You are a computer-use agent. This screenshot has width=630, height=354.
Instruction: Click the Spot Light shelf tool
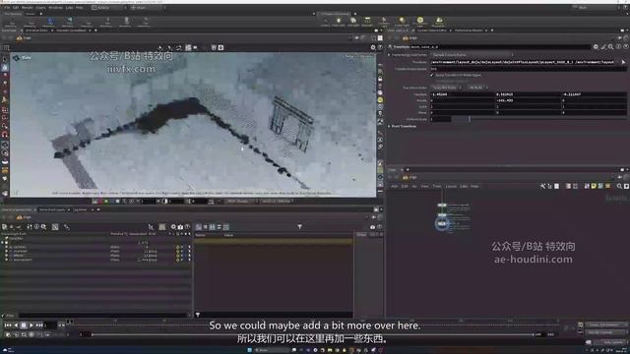(x=353, y=22)
